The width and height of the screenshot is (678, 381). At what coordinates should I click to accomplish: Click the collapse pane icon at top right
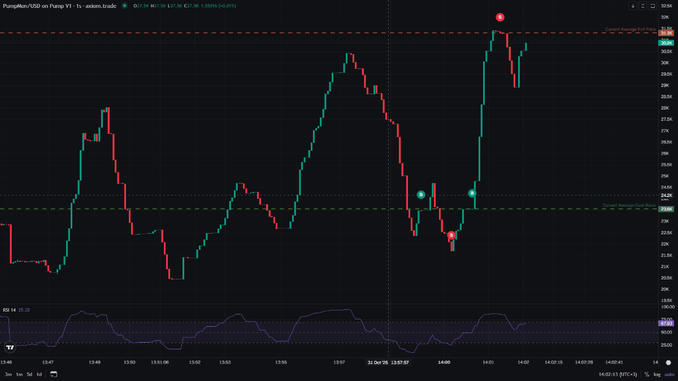642,6
